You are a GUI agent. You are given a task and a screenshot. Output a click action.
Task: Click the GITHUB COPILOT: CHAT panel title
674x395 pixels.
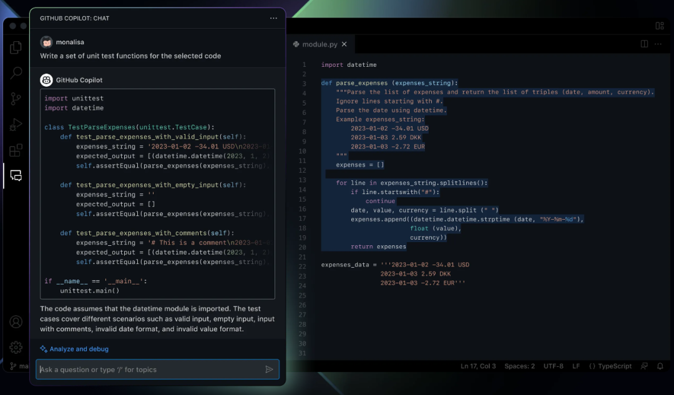tap(75, 19)
